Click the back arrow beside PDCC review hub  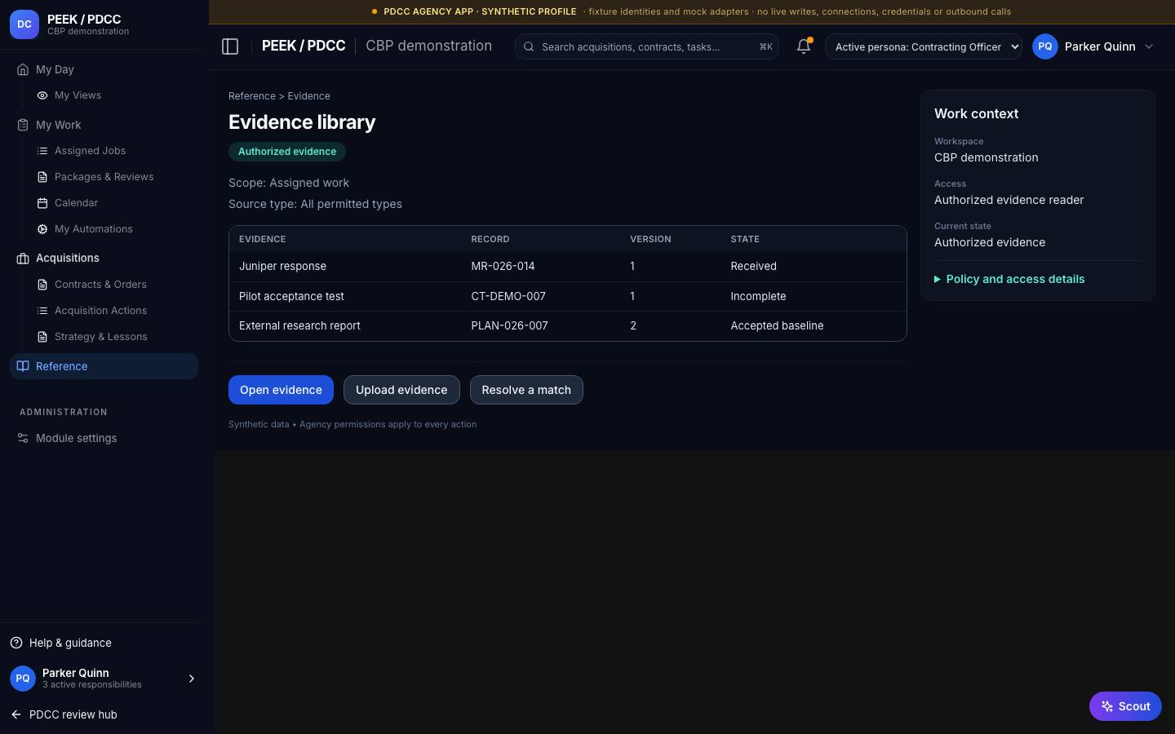[16, 714]
